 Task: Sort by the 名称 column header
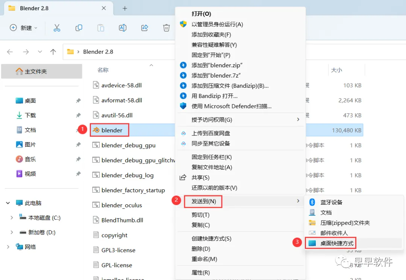tap(103, 70)
